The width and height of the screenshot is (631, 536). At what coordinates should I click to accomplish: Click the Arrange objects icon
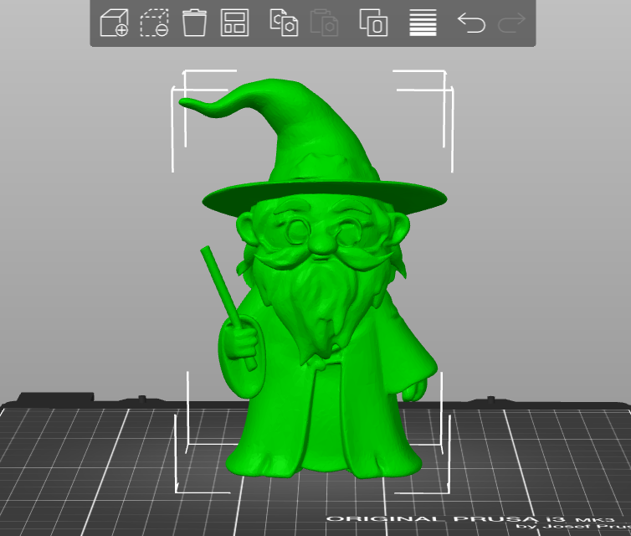tap(234, 23)
